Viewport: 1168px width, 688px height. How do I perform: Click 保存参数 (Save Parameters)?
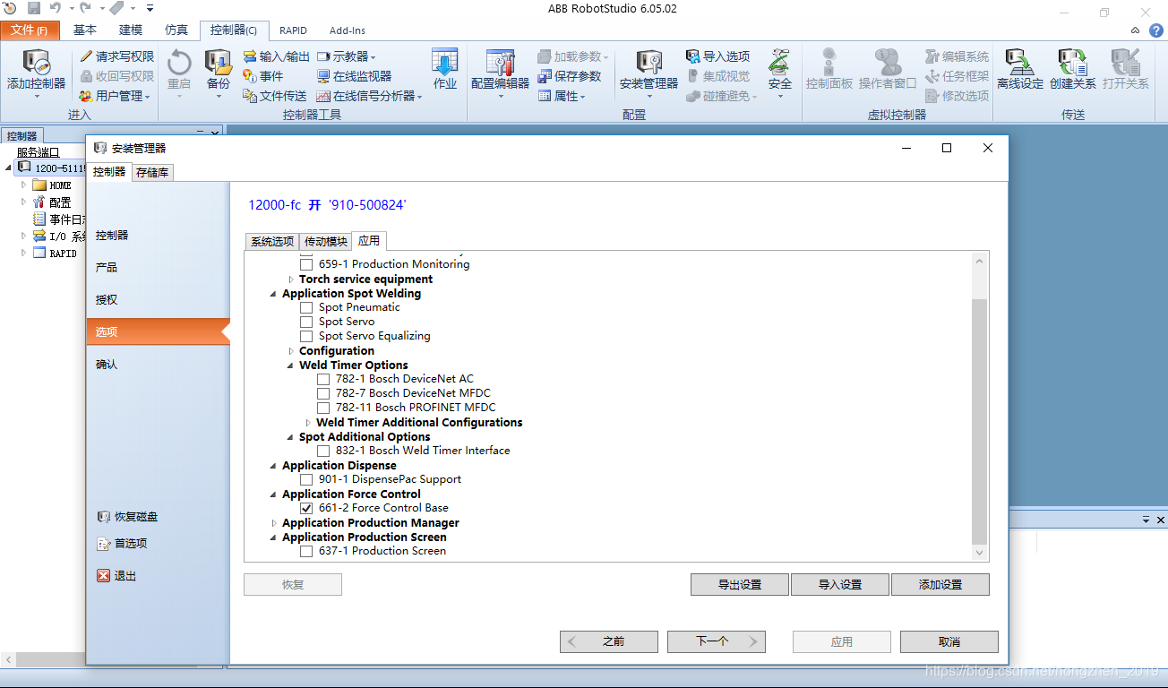pyautogui.click(x=570, y=76)
